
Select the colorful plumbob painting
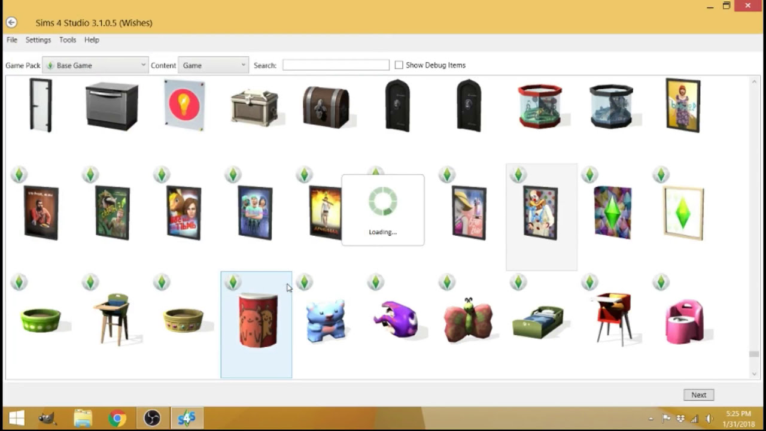pos(612,213)
